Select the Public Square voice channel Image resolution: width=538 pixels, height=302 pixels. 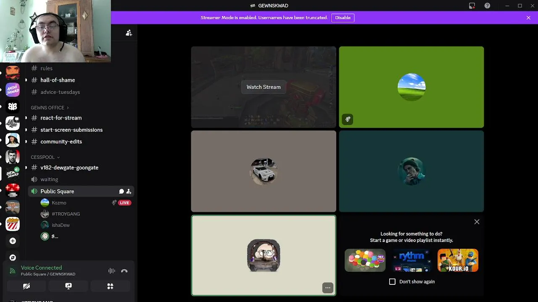point(81,191)
